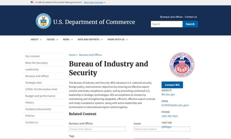
Task: Click the 'Tags' label
Action: 72,136
